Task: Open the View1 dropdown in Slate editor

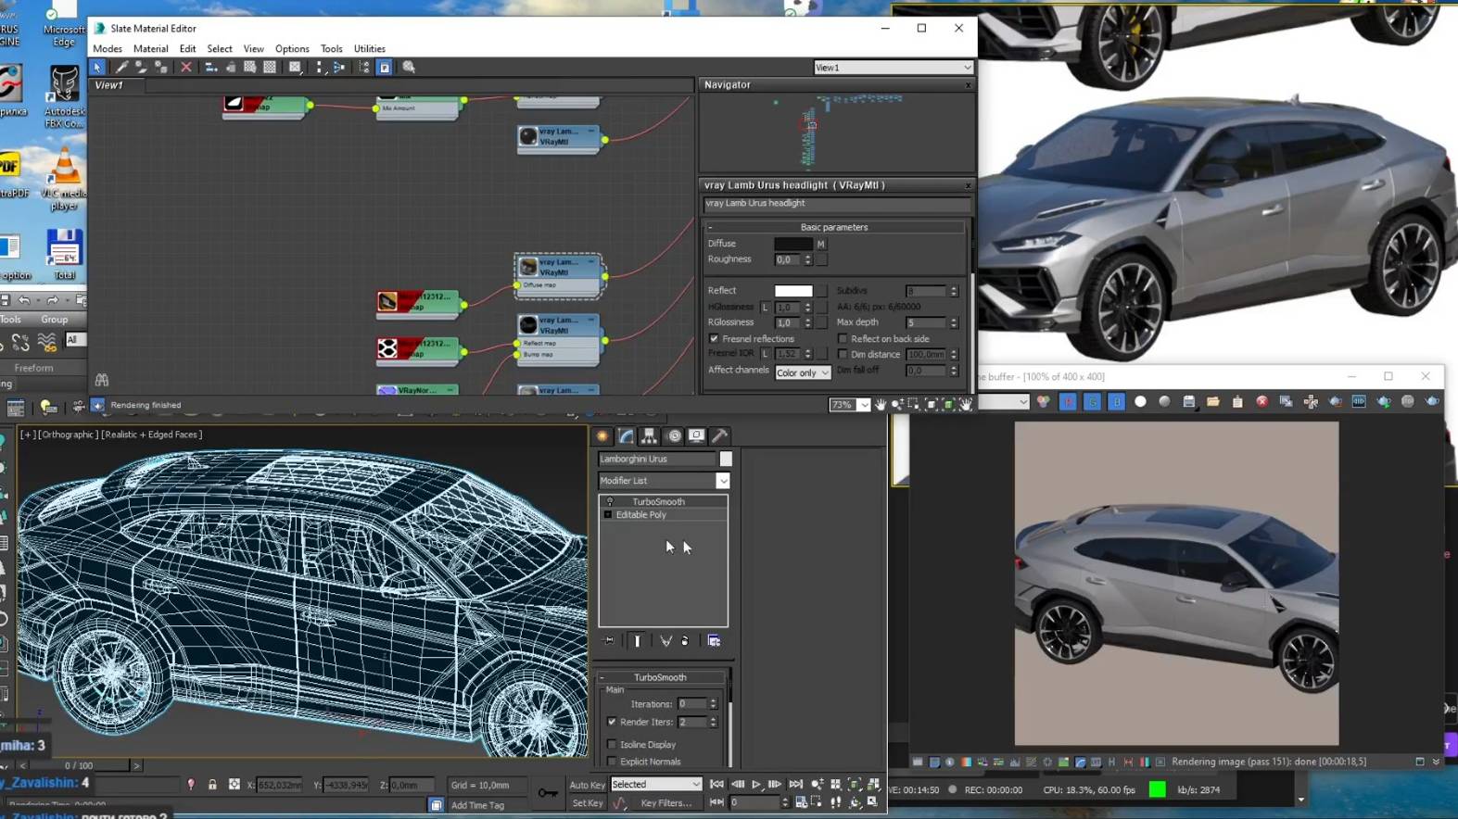Action: click(894, 68)
